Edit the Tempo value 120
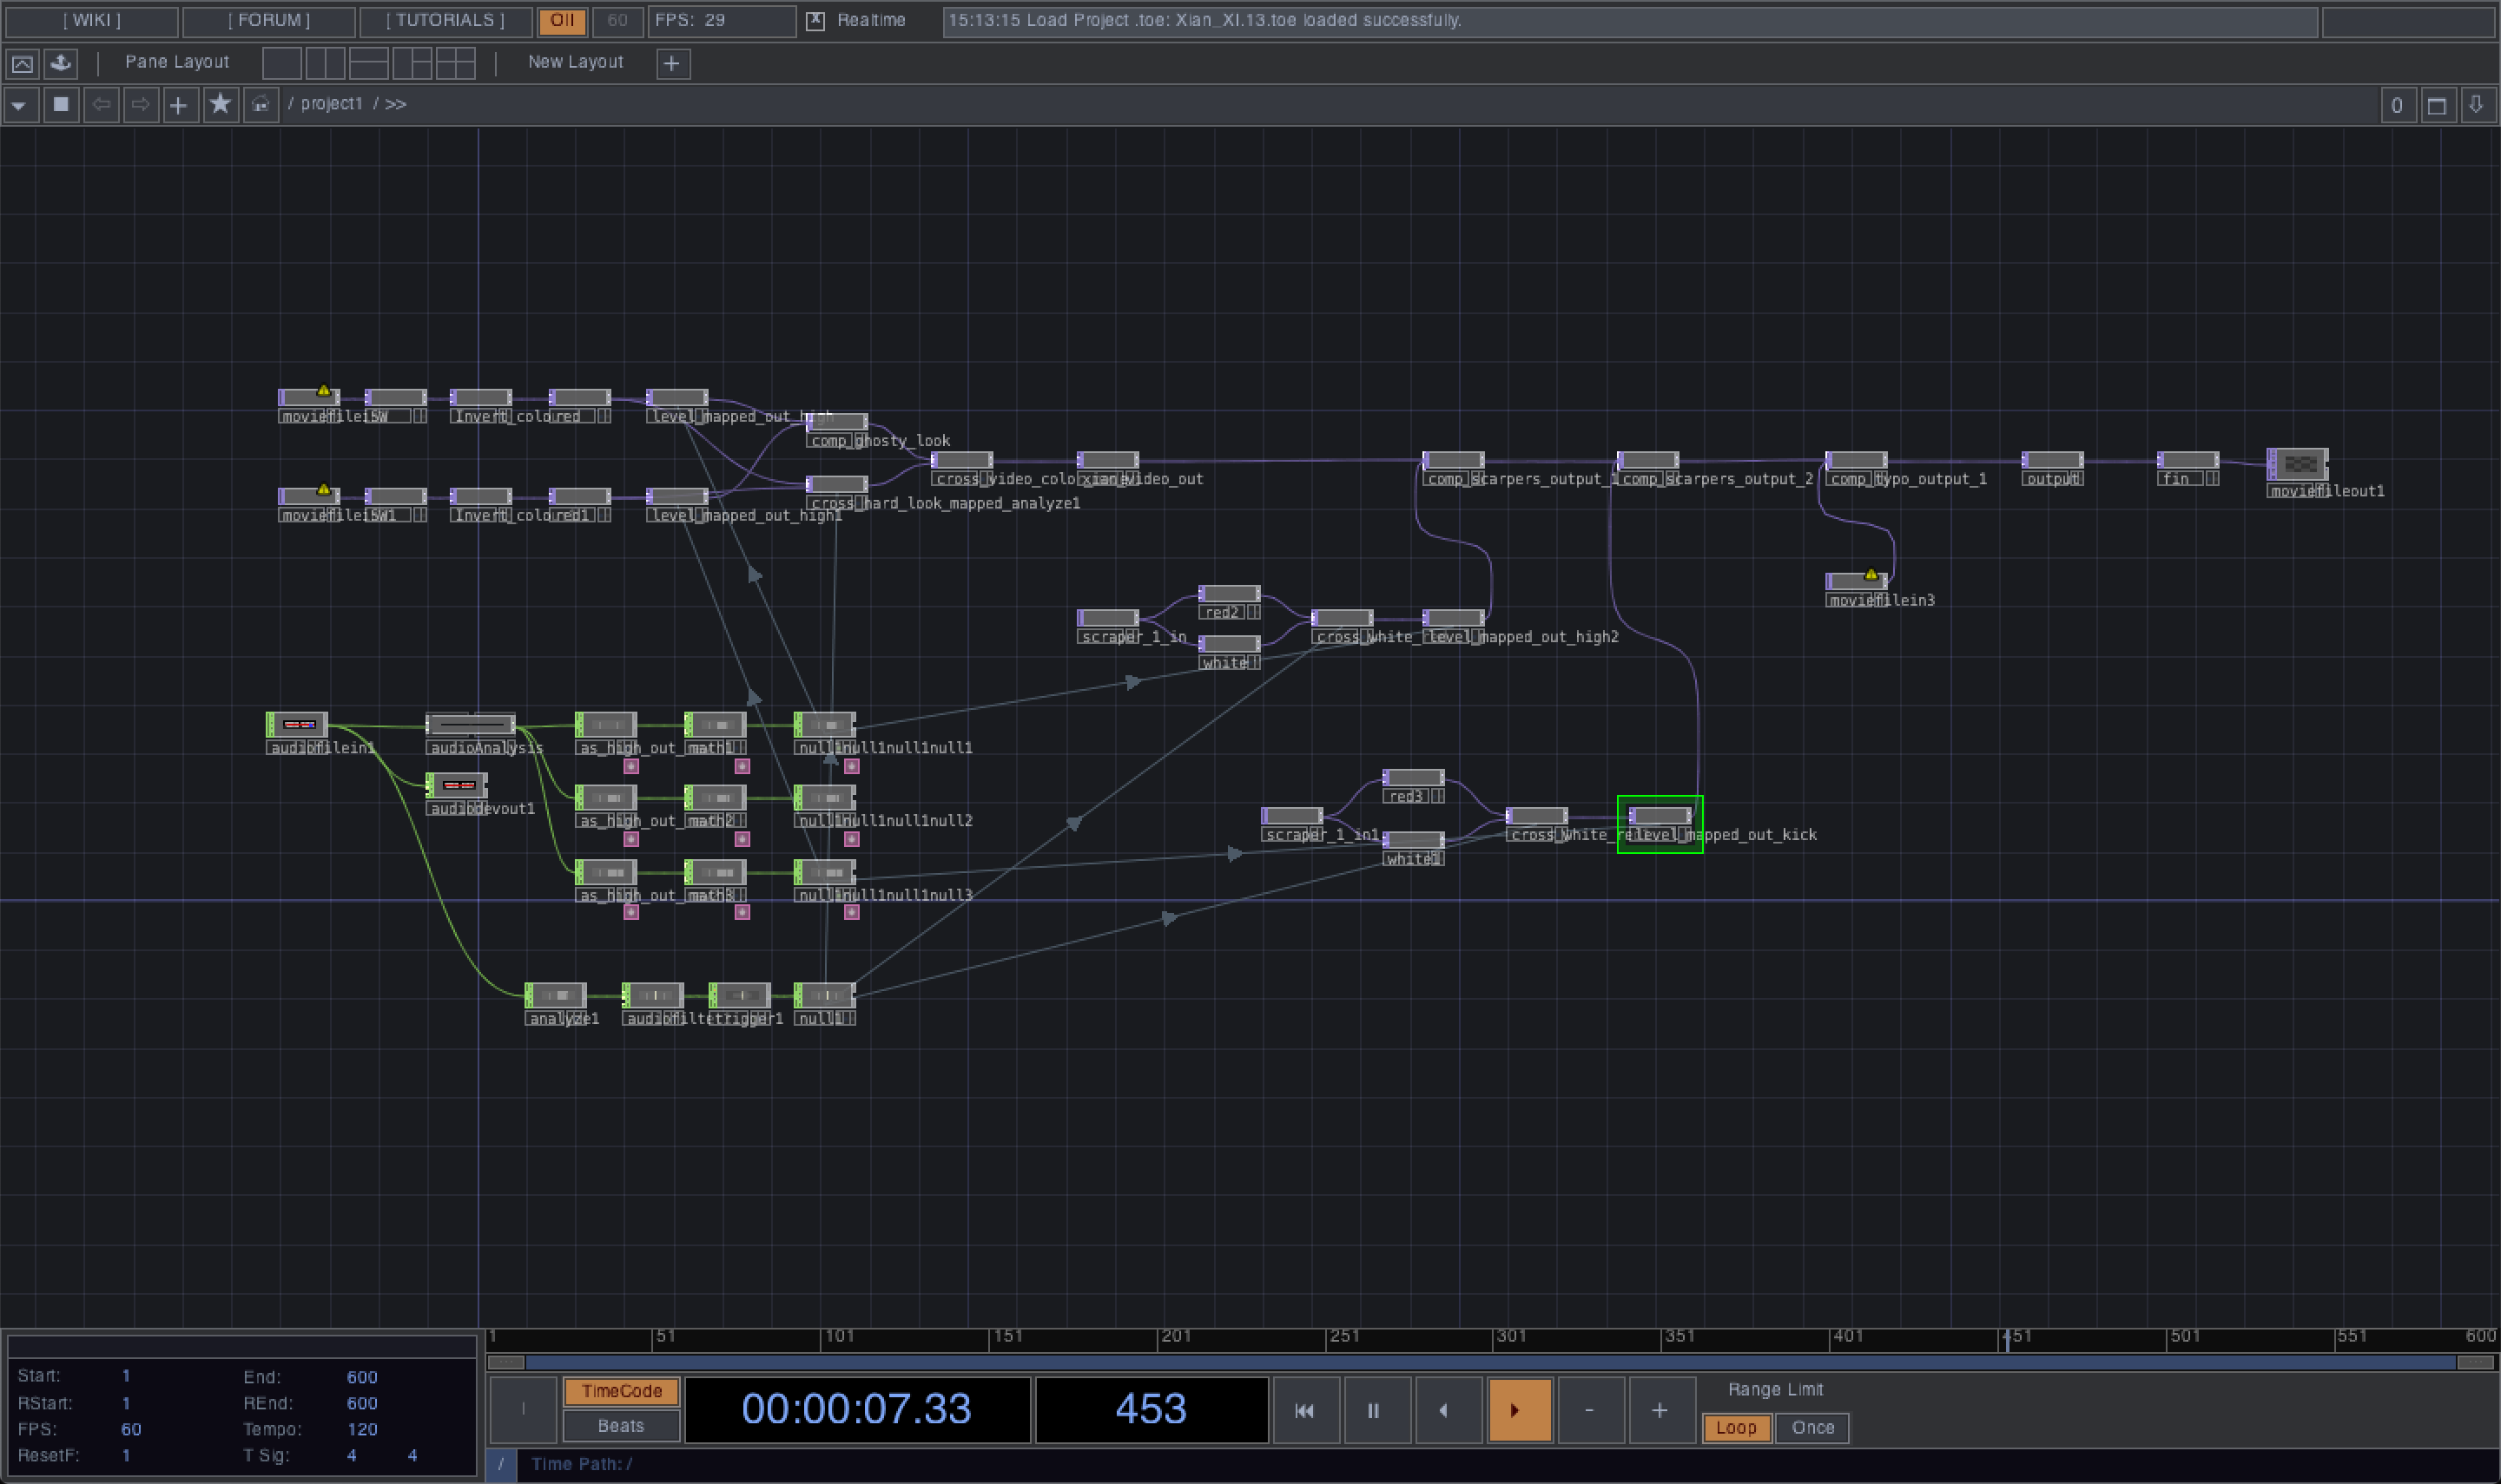2501x1484 pixels. [362, 1430]
